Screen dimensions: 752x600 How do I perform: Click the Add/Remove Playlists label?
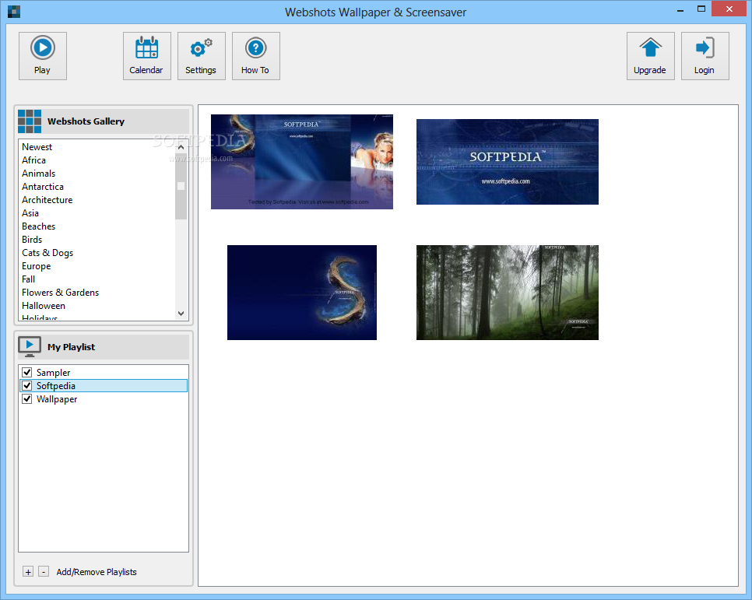tap(97, 572)
